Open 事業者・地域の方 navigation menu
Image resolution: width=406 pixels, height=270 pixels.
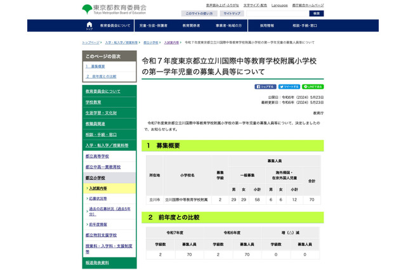click(228, 25)
